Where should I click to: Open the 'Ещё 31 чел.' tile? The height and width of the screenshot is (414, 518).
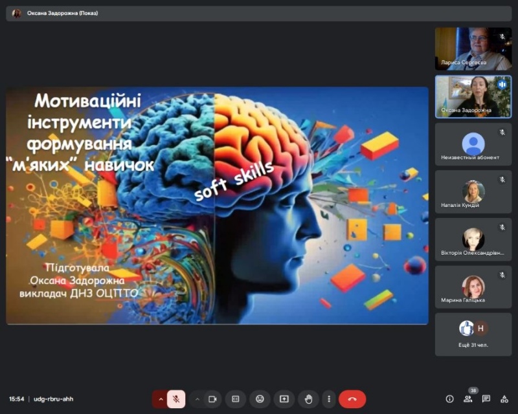coord(473,334)
